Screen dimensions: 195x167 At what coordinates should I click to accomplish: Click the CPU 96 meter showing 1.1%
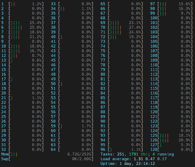point(126,150)
